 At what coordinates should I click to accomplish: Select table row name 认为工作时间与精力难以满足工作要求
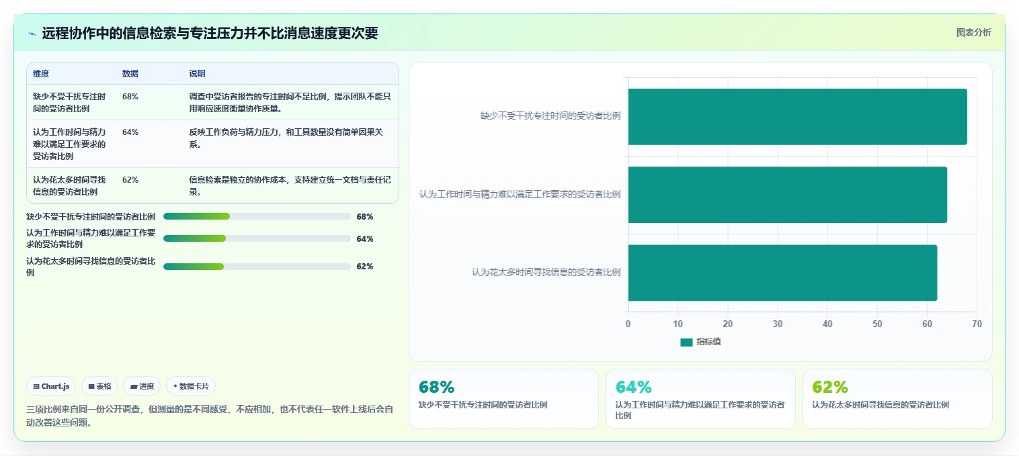tap(69, 144)
